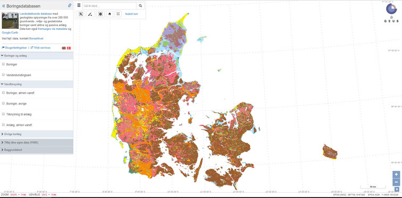This screenshot has height=198, width=402.
Task: Open the Borearkivet contact link
Action: tap(36, 38)
